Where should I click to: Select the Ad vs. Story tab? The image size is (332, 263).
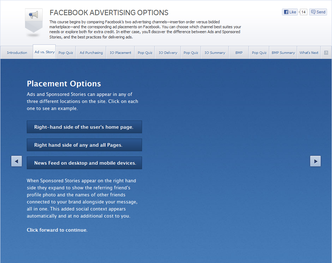44,52
